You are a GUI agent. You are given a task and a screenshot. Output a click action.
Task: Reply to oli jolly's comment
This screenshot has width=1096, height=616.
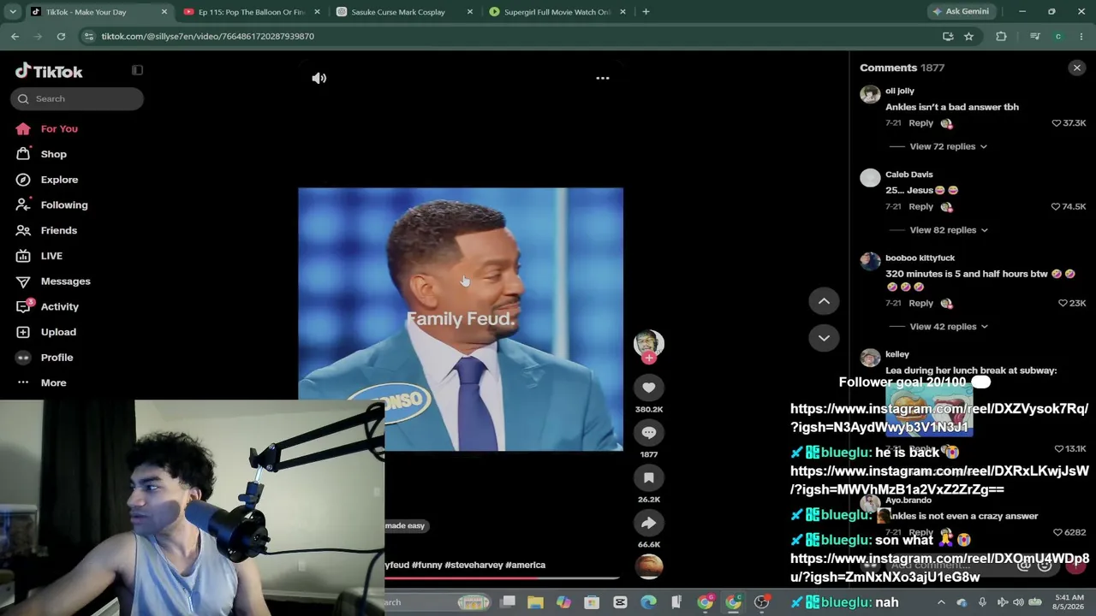point(920,123)
